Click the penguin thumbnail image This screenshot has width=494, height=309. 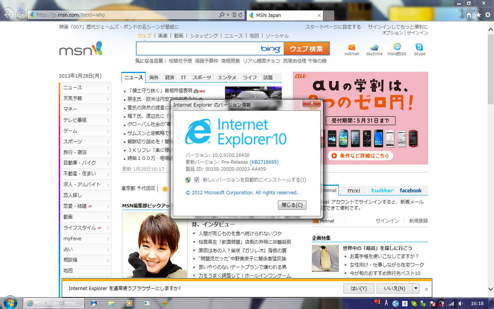(x=325, y=258)
